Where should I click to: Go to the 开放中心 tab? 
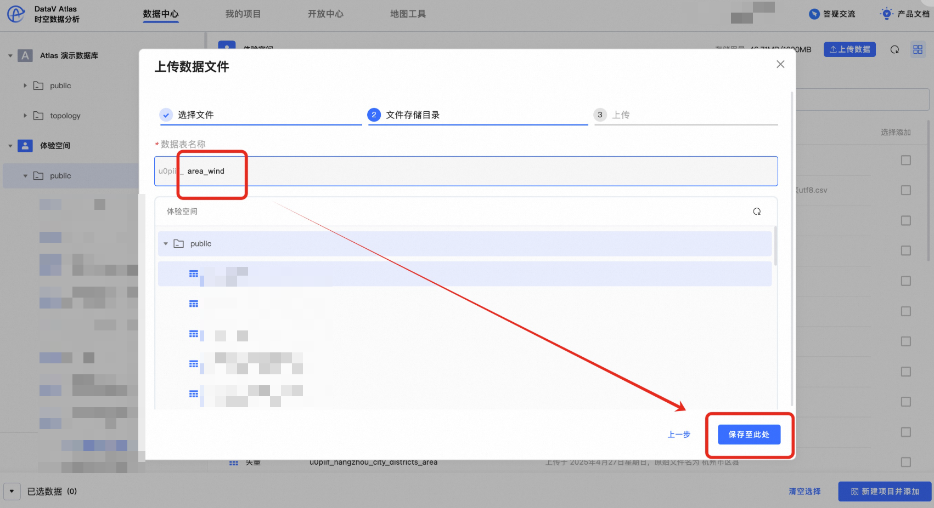coord(325,14)
